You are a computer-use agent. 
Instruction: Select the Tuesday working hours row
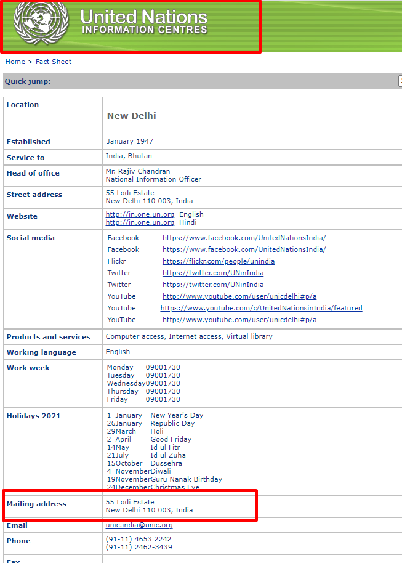[x=143, y=375]
